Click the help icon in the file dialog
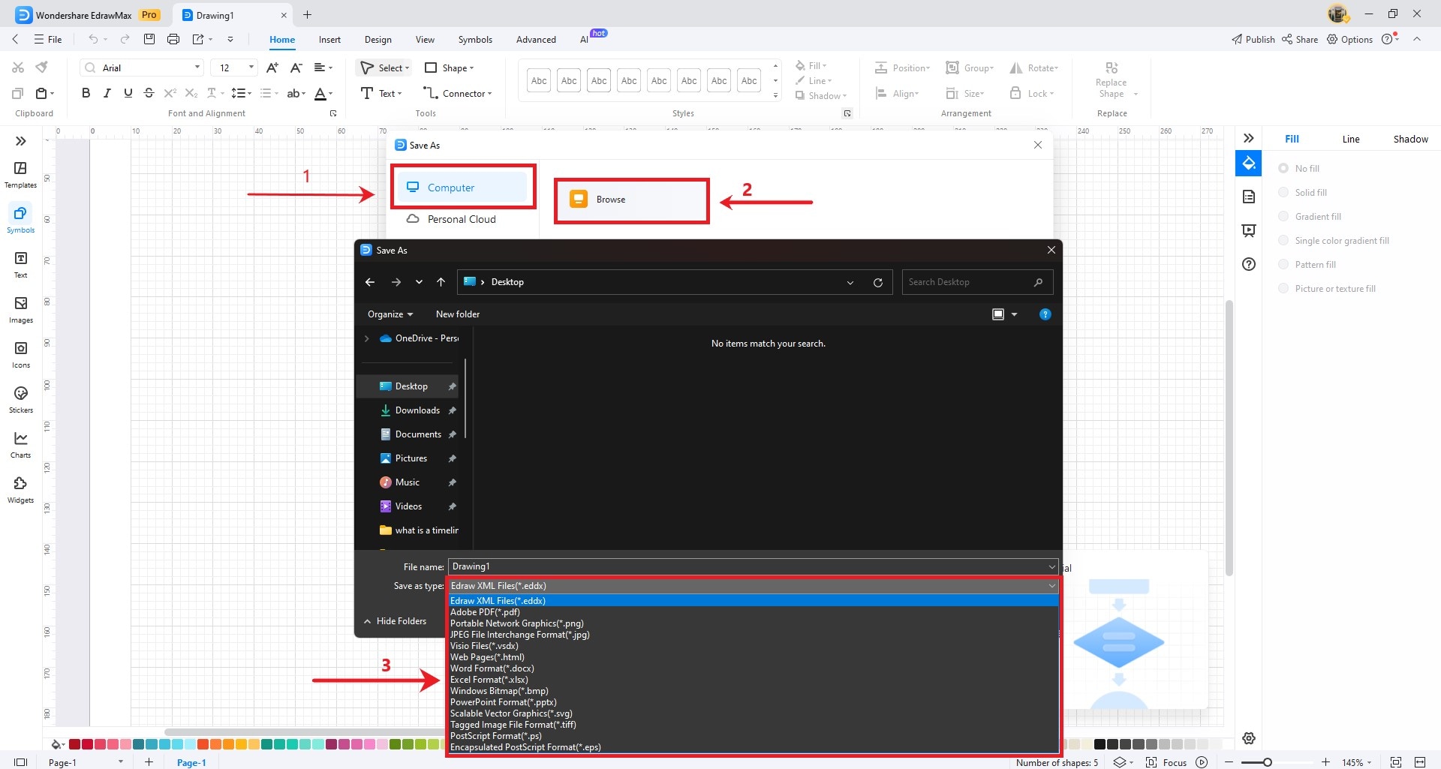The height and width of the screenshot is (769, 1441). [1045, 314]
